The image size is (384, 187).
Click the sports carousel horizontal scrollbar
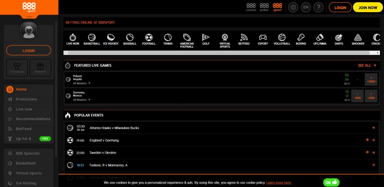[x=219, y=52]
